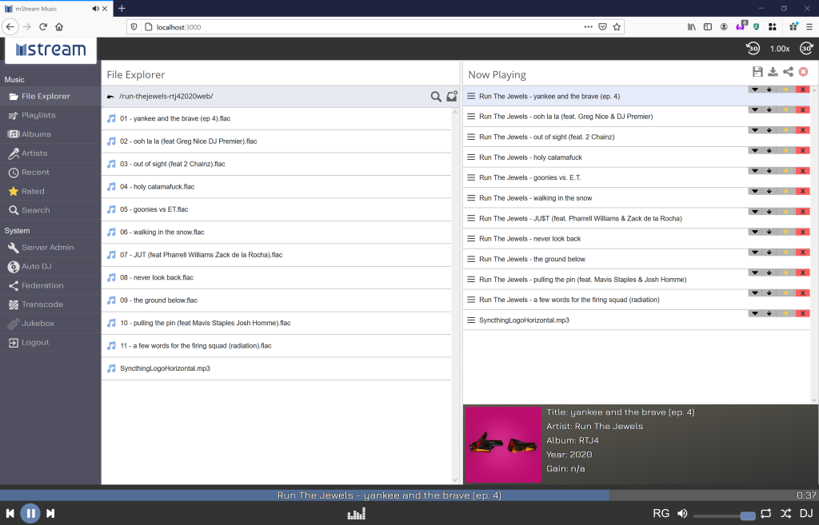This screenshot has width=819, height=525.
Task: Pause the current song
Action: (x=30, y=513)
